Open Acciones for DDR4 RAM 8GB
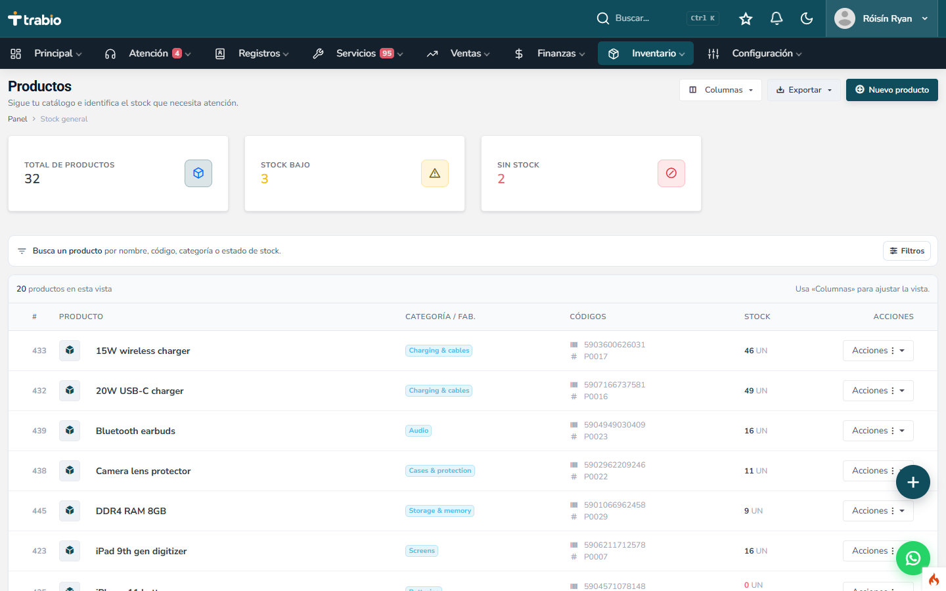 click(878, 511)
